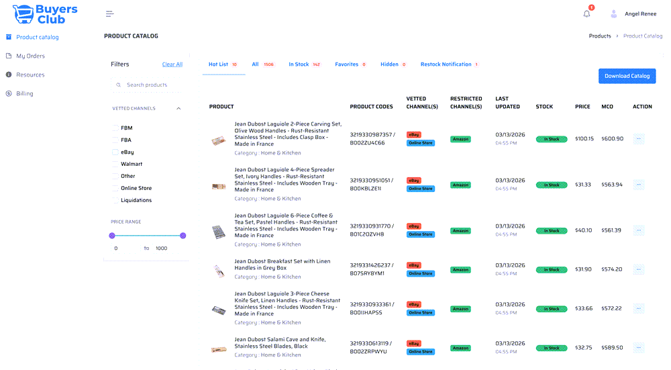Click the minimum price slider handle
This screenshot has height=370, width=671.
click(x=112, y=236)
